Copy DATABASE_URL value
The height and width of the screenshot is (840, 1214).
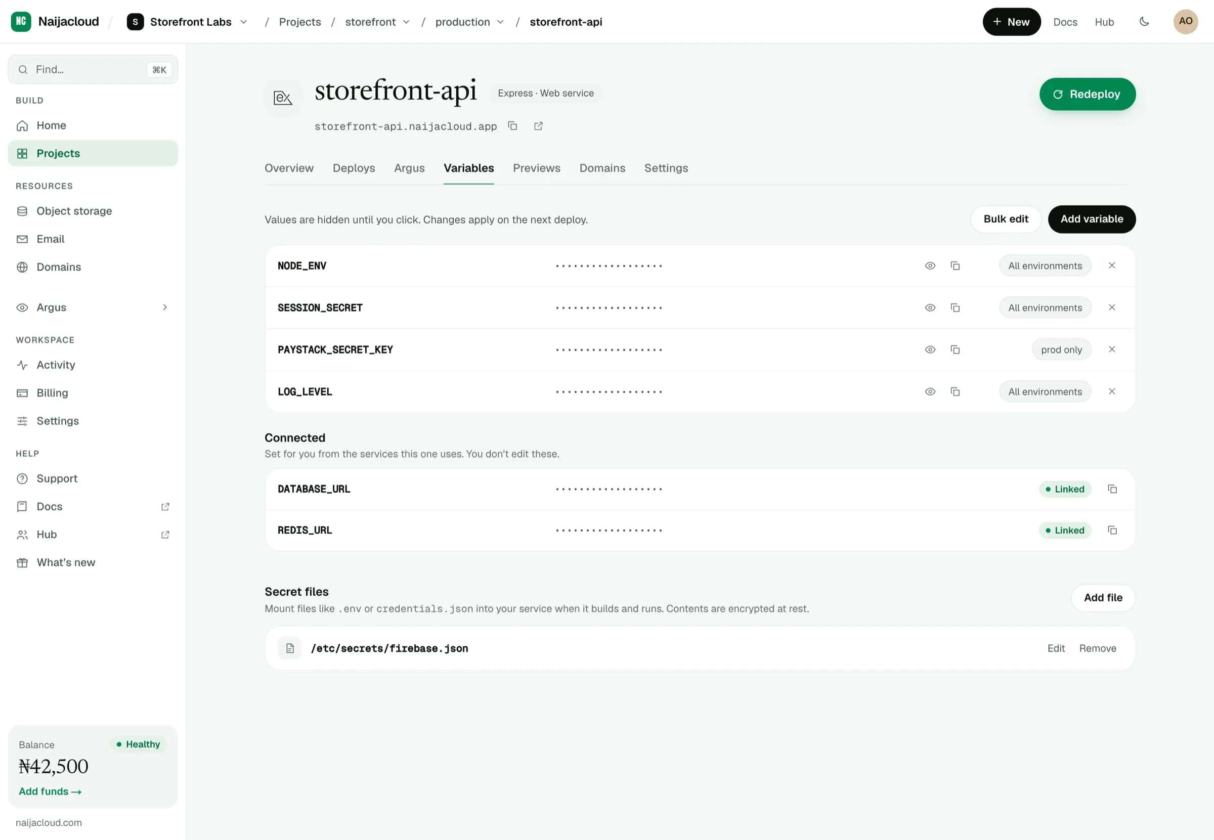click(x=1112, y=489)
